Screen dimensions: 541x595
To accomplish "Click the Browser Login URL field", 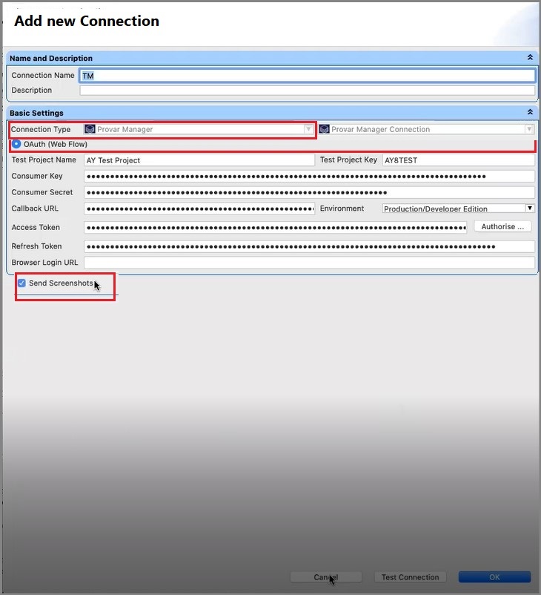I will [309, 263].
